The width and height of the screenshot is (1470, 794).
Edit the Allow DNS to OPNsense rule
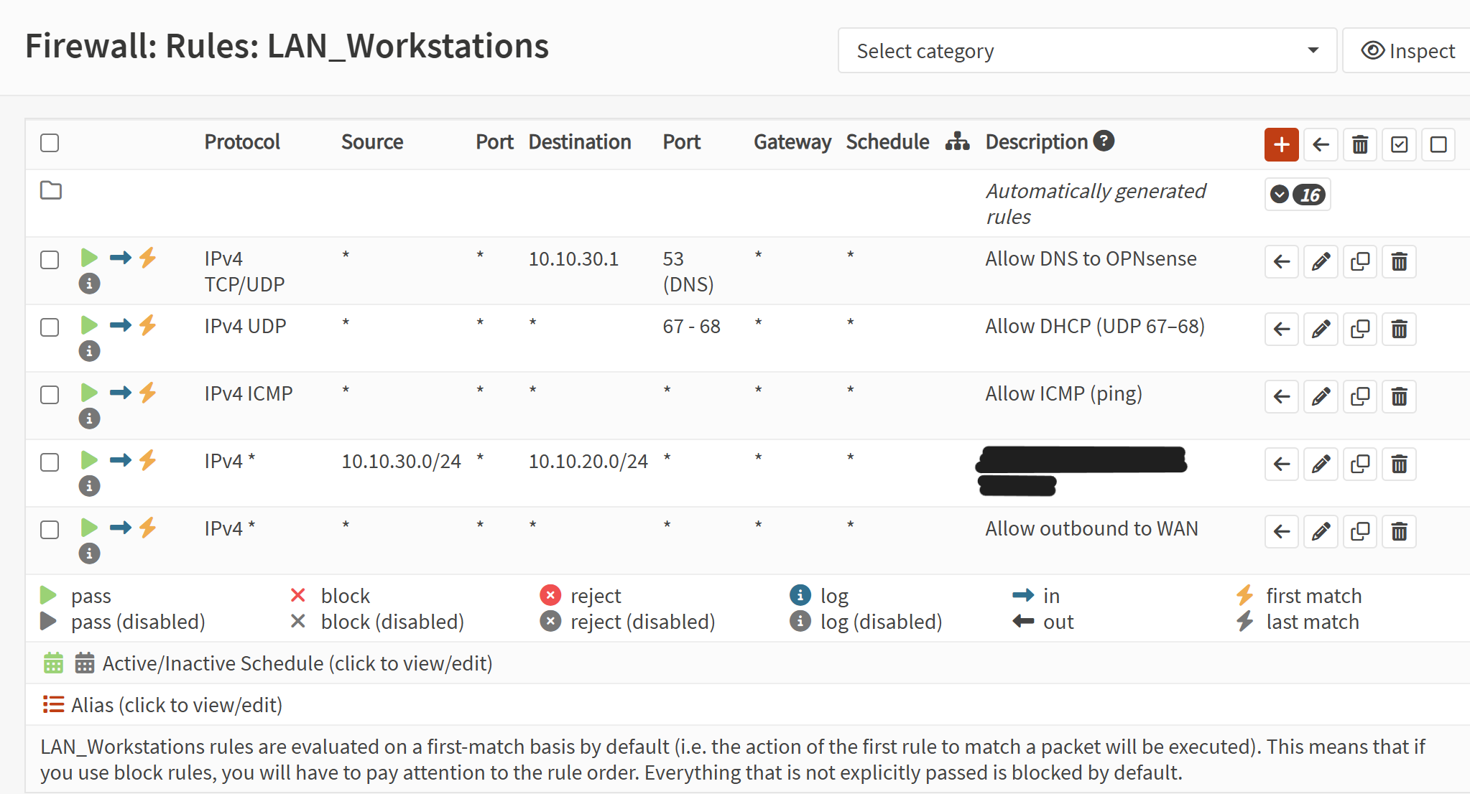pyautogui.click(x=1321, y=262)
